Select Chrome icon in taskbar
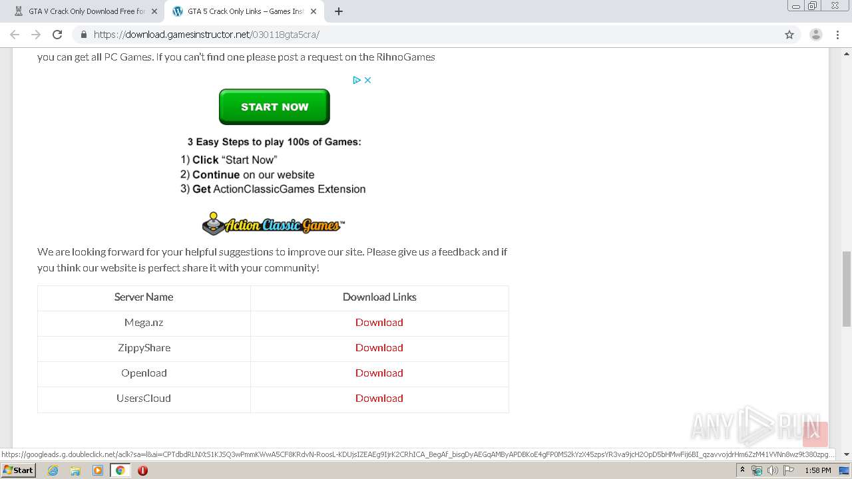The width and height of the screenshot is (852, 479). pyautogui.click(x=120, y=470)
